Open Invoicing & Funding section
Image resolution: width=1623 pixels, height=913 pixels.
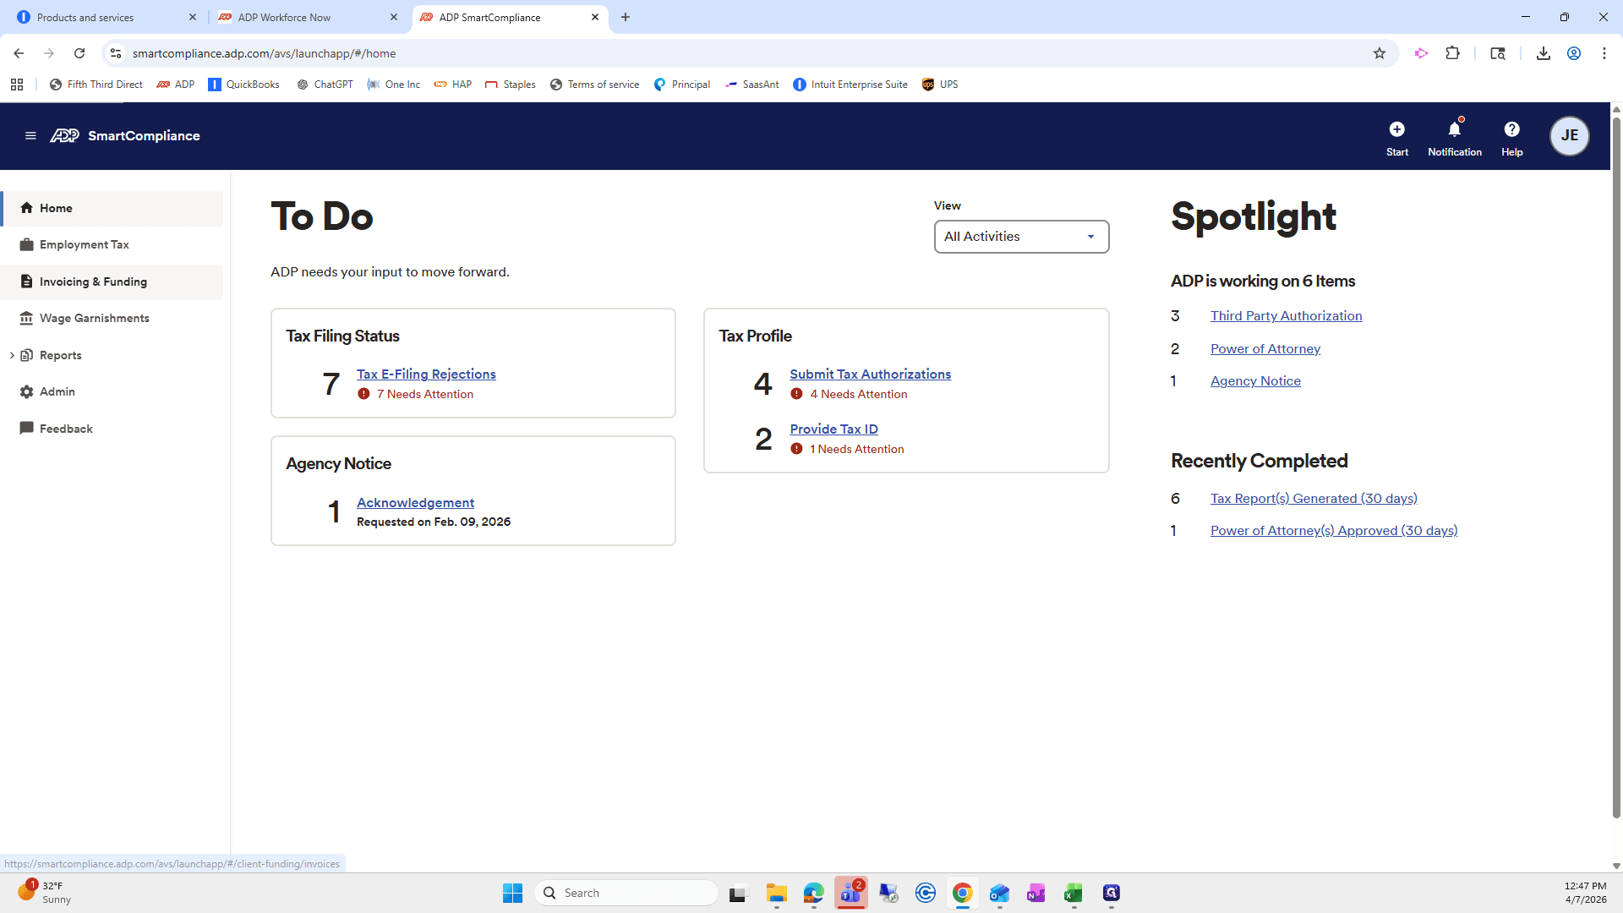tap(112, 282)
